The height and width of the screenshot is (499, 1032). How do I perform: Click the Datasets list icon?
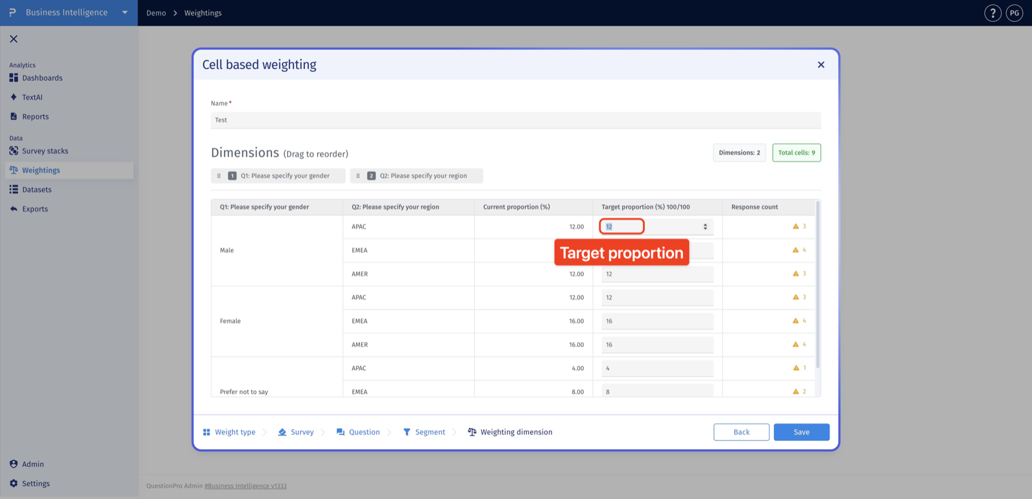click(14, 190)
